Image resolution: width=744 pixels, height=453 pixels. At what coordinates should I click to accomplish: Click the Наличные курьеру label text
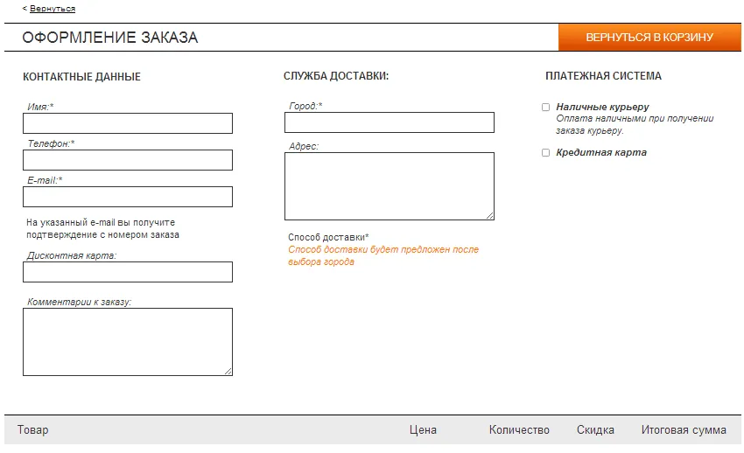(x=602, y=107)
